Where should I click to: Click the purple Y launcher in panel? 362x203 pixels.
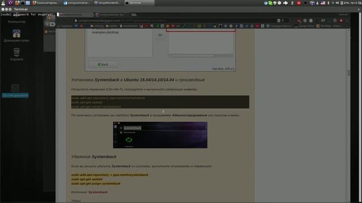click(10, 3)
